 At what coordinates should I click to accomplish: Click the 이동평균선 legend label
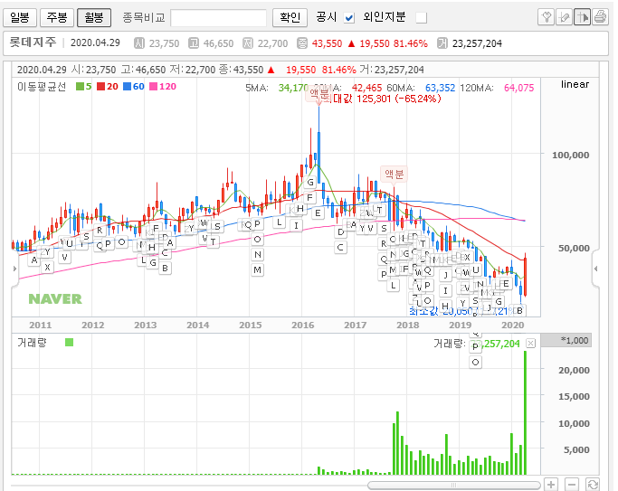point(42,86)
